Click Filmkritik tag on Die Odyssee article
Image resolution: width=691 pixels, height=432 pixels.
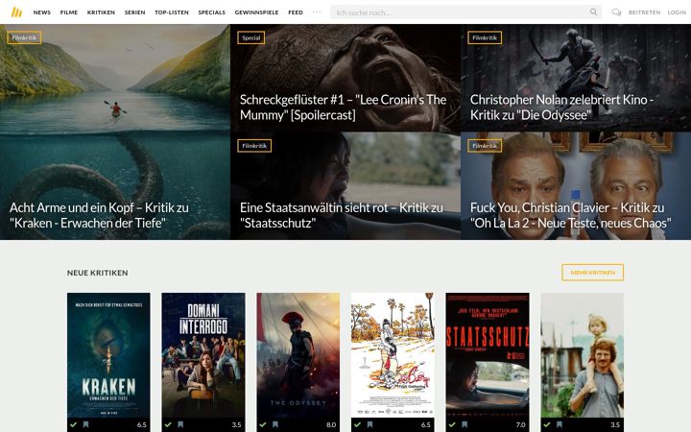(x=485, y=37)
